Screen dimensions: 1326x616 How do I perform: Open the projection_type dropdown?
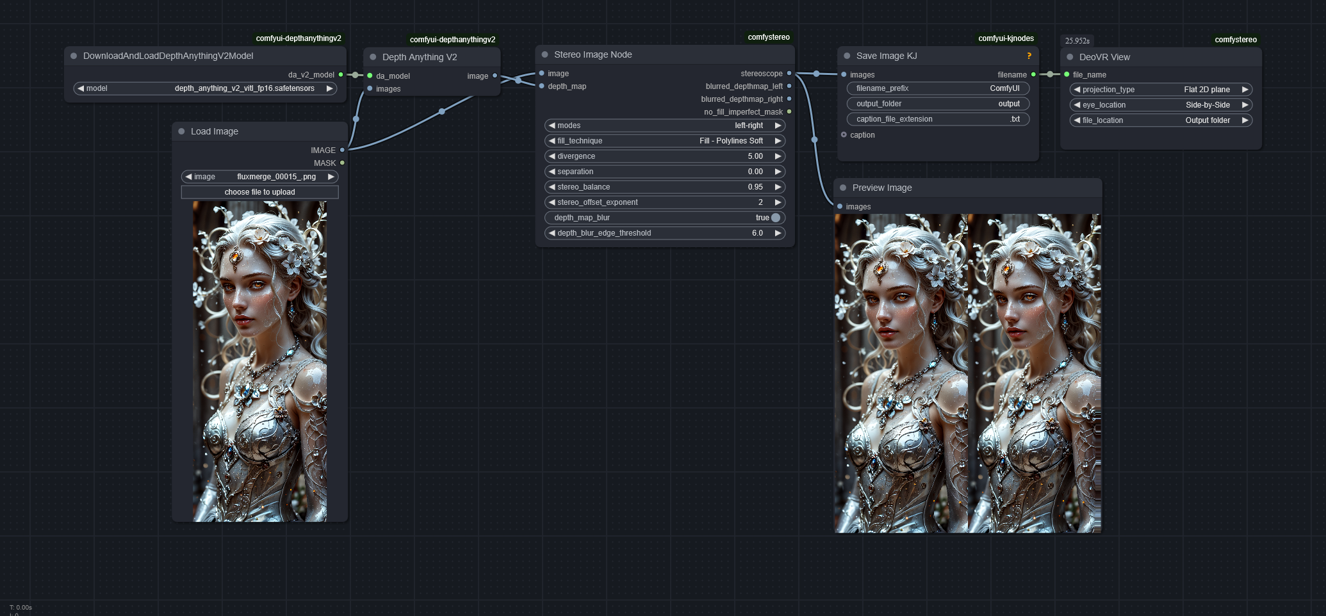[1160, 90]
